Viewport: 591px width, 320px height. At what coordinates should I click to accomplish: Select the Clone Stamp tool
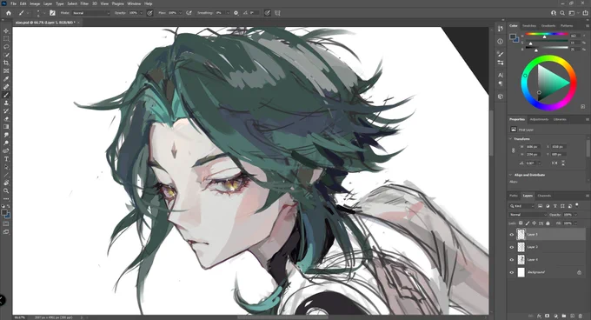pyautogui.click(x=6, y=103)
